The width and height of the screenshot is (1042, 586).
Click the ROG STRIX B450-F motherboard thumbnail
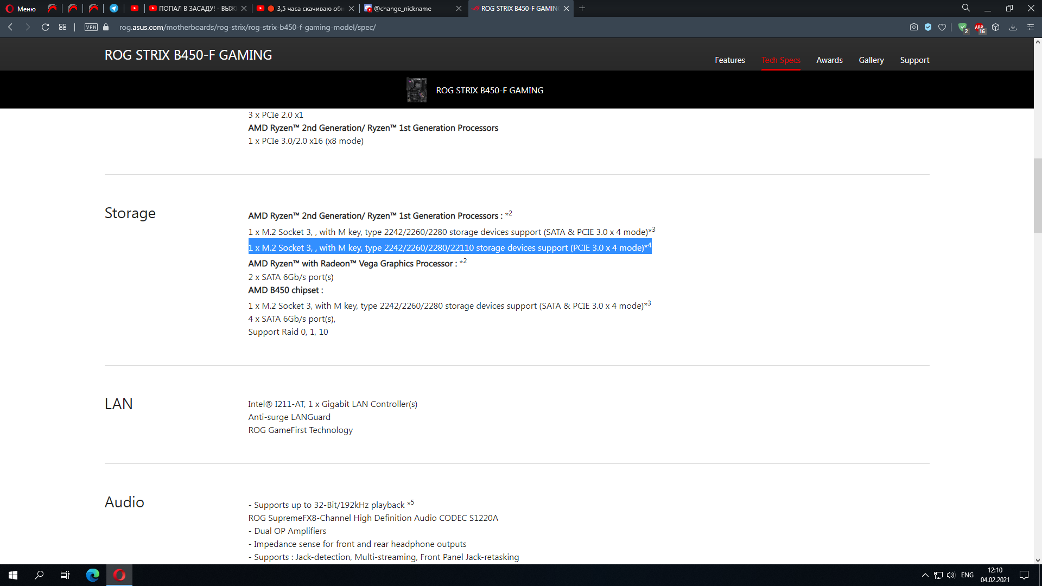coord(416,90)
